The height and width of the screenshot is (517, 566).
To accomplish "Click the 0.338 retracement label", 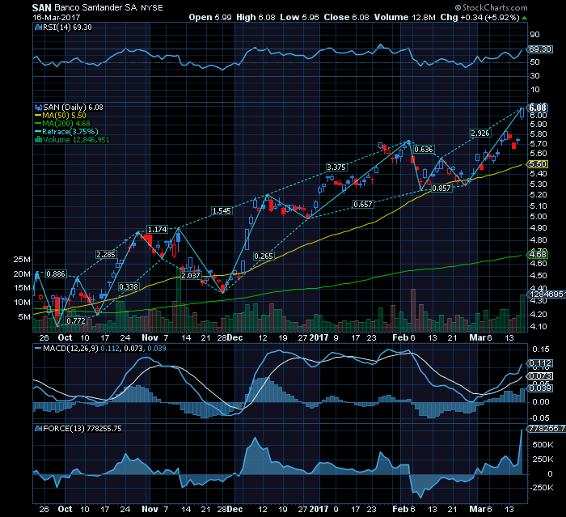I will pyautogui.click(x=129, y=286).
